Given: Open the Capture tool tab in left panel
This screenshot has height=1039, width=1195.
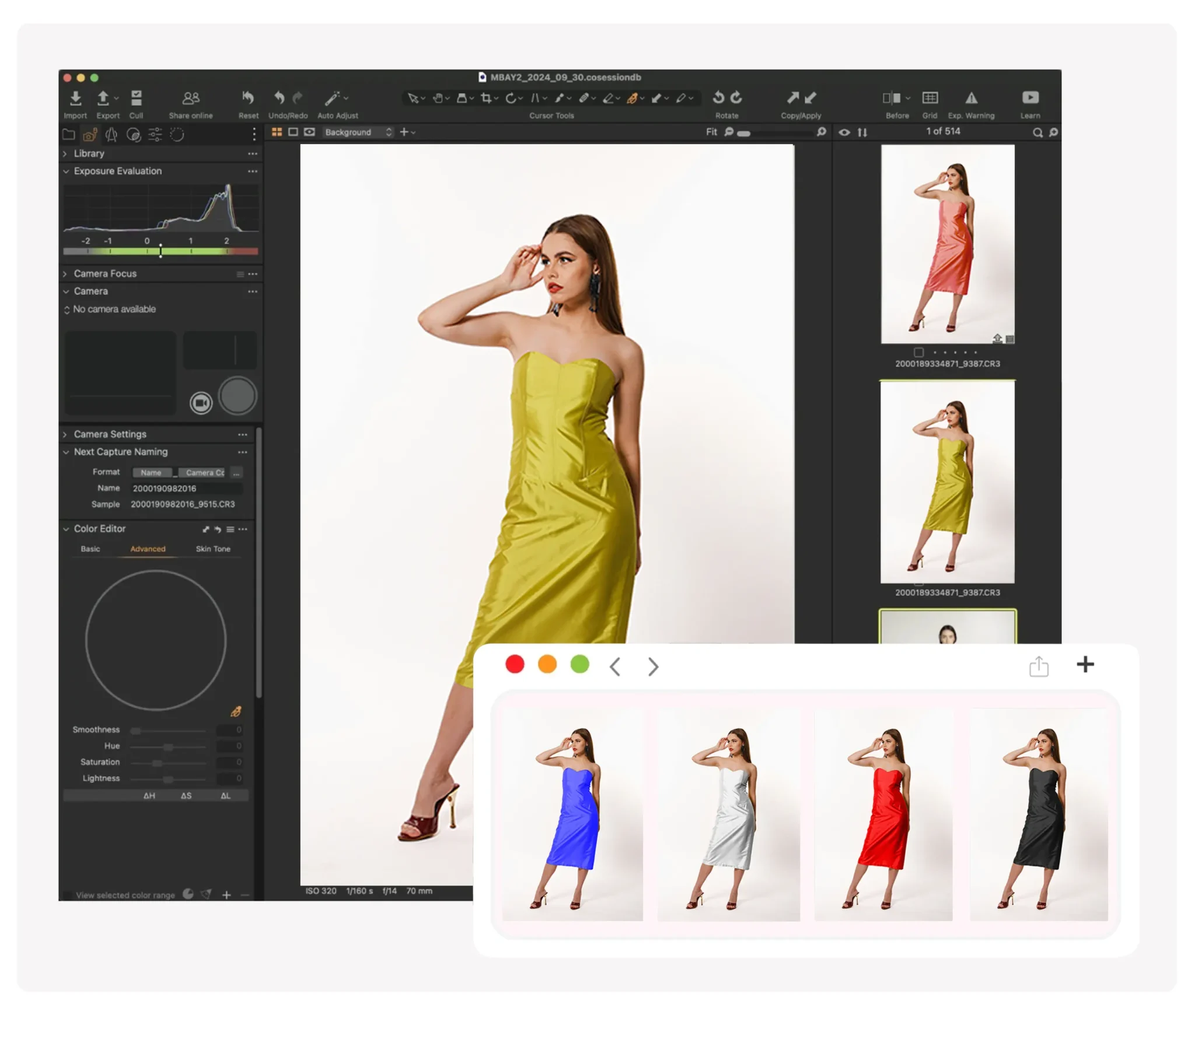Looking at the screenshot, I should (x=89, y=135).
